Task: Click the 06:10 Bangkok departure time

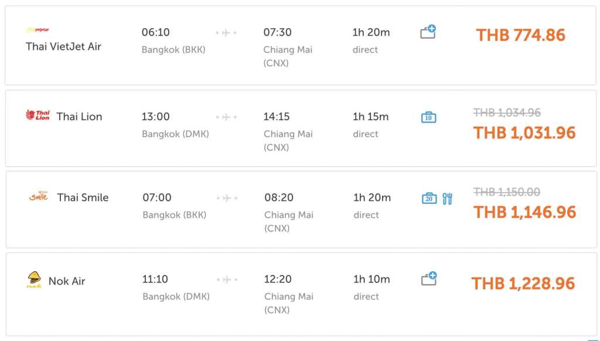Action: pyautogui.click(x=156, y=32)
